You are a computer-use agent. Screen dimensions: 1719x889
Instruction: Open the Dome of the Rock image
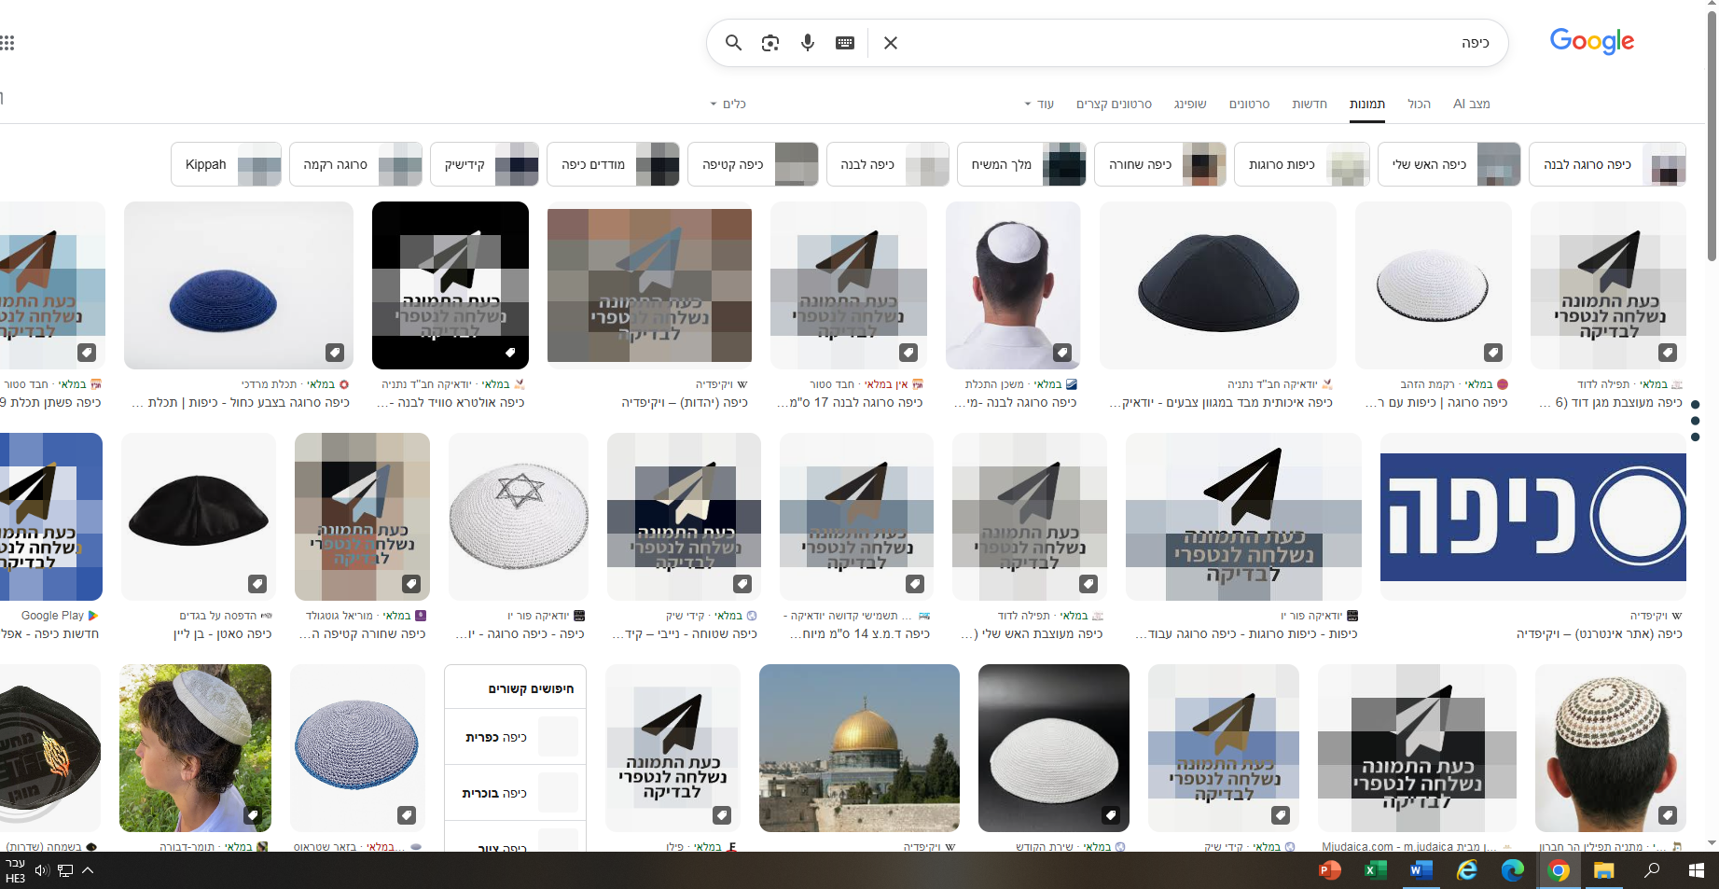point(859,747)
